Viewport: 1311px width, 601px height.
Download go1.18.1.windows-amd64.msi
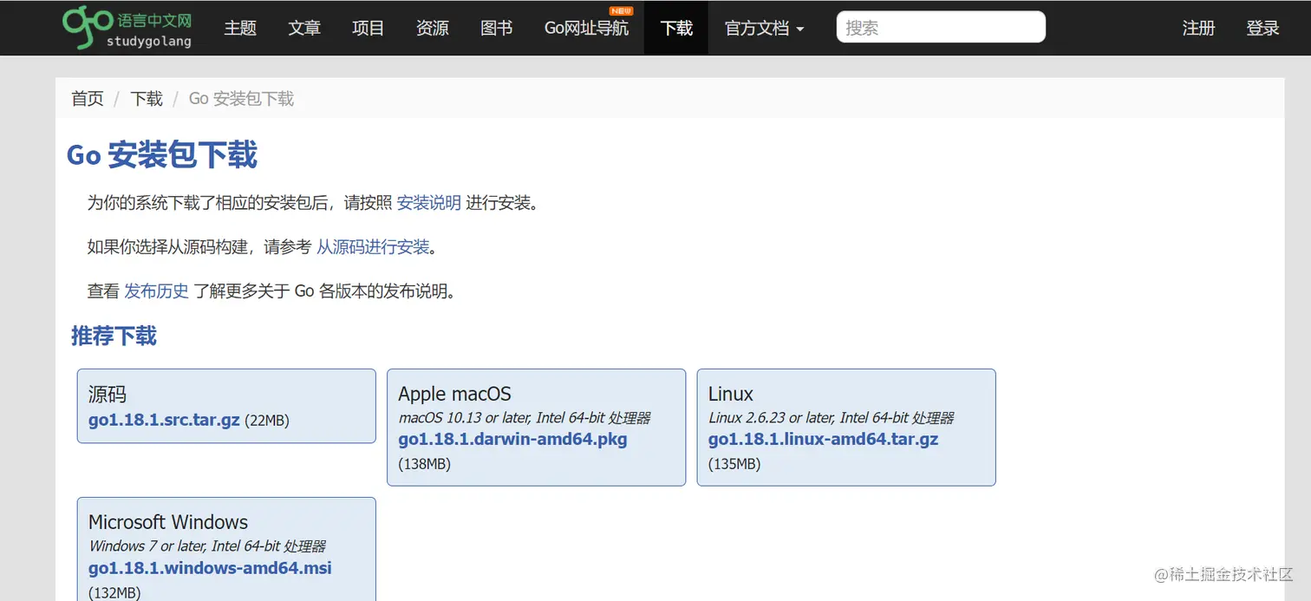(x=210, y=568)
